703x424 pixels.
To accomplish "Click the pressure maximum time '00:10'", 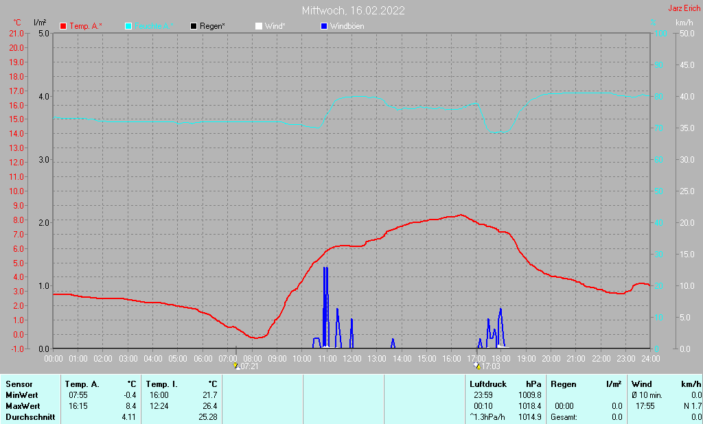I will point(483,406).
